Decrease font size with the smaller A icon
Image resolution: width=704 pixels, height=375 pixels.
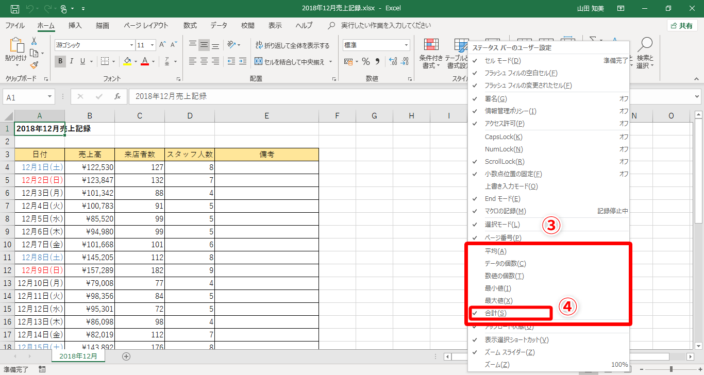coord(174,45)
